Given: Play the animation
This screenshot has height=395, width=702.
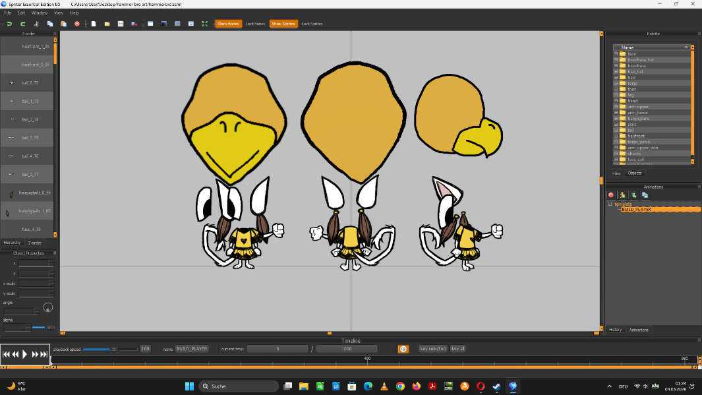Looking at the screenshot, I should [x=24, y=354].
